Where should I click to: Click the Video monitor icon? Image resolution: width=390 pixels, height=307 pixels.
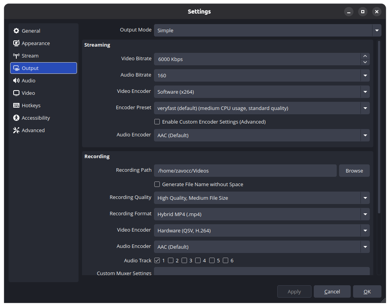coord(16,93)
